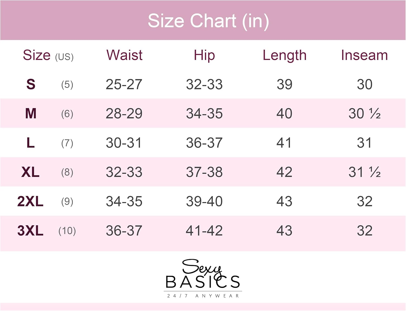This screenshot has height=311, width=406.
Task: Click the 37-38 hip value for size XL
Action: pyautogui.click(x=204, y=172)
